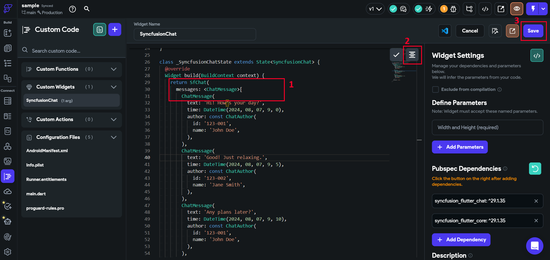The image size is (550, 260).
Task: Remove the syncfusion_flutter_core dependency
Action: [x=536, y=221]
